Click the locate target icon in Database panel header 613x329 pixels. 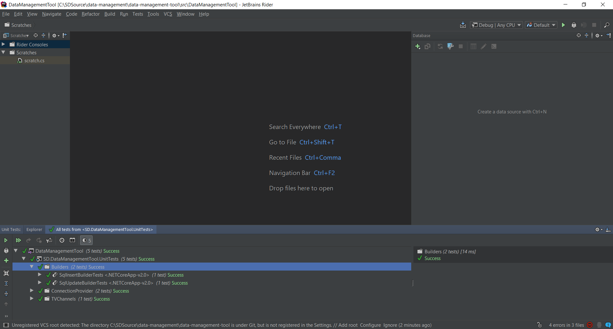point(579,35)
